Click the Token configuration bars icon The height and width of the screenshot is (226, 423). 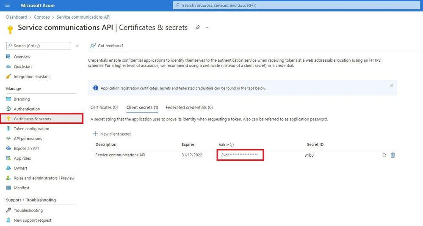point(8,128)
